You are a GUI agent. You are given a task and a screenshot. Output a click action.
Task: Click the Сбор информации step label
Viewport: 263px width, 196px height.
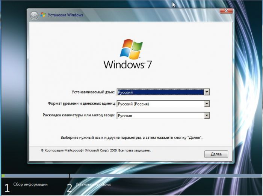[30, 184]
